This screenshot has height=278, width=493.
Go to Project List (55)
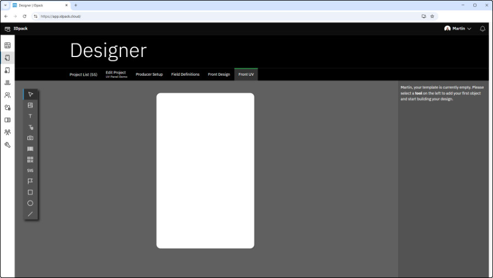[x=83, y=75]
